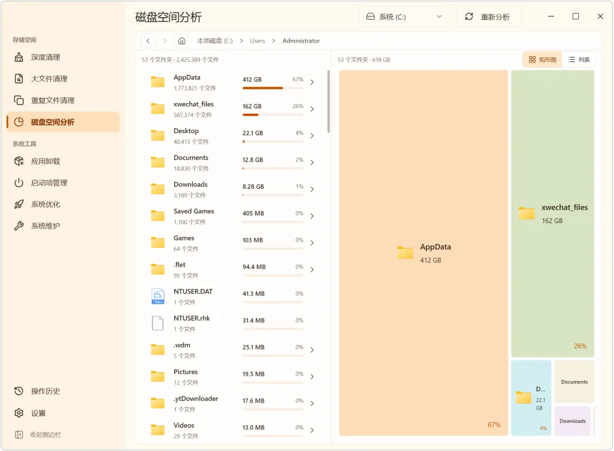Expand the .wdm folder chevron
Viewport: 614px width, 451px height.
(x=312, y=350)
